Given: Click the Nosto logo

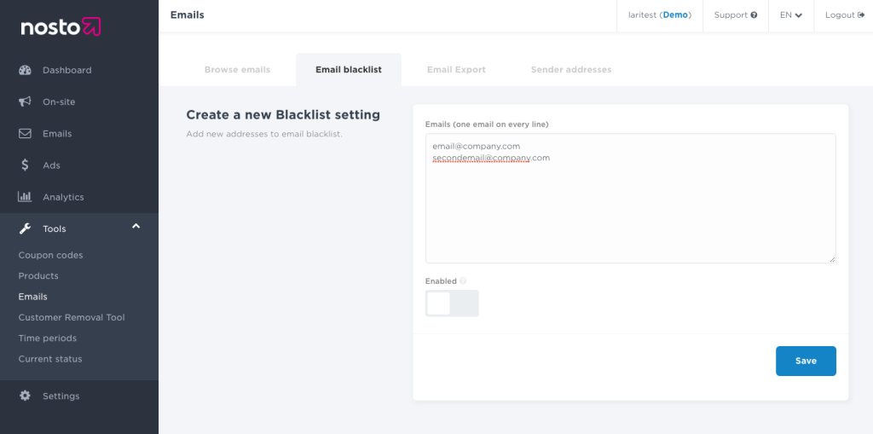Looking at the screenshot, I should click(x=61, y=27).
